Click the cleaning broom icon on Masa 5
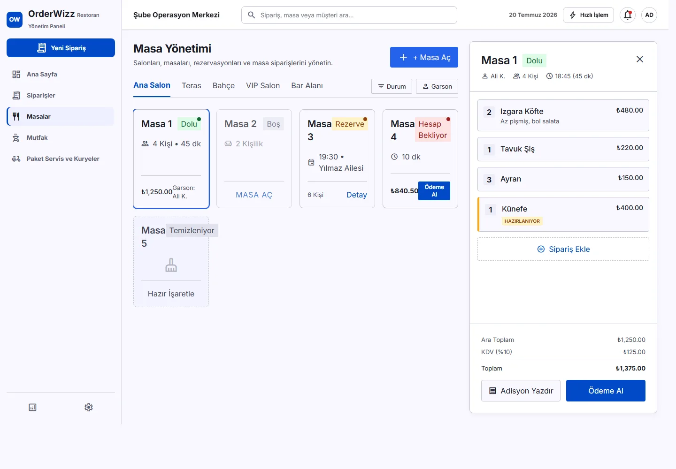Image resolution: width=676 pixels, height=469 pixels. tap(171, 265)
